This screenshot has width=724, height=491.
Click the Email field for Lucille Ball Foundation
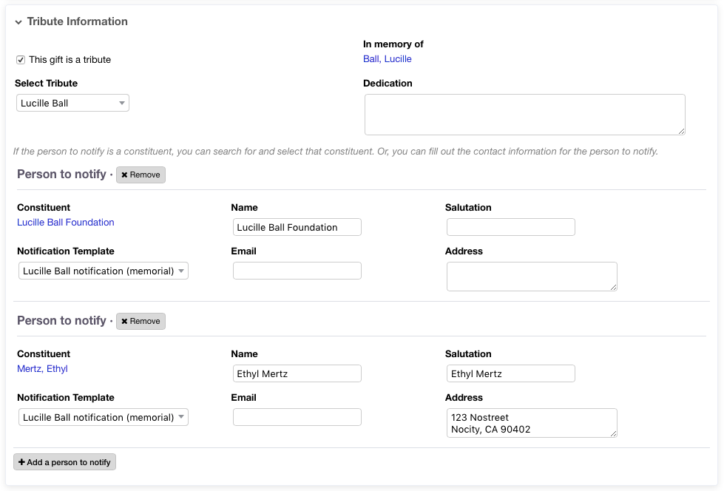(297, 271)
